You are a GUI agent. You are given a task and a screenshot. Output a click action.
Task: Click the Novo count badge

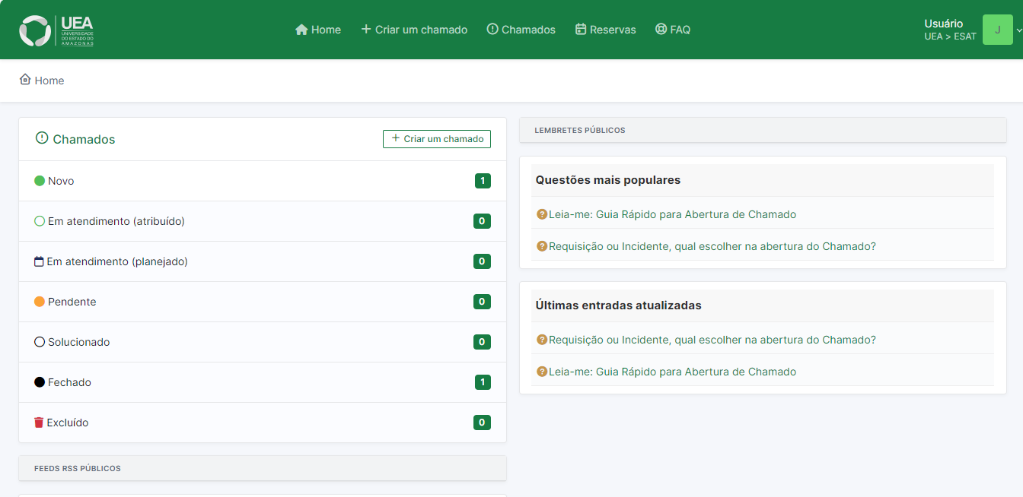(483, 181)
